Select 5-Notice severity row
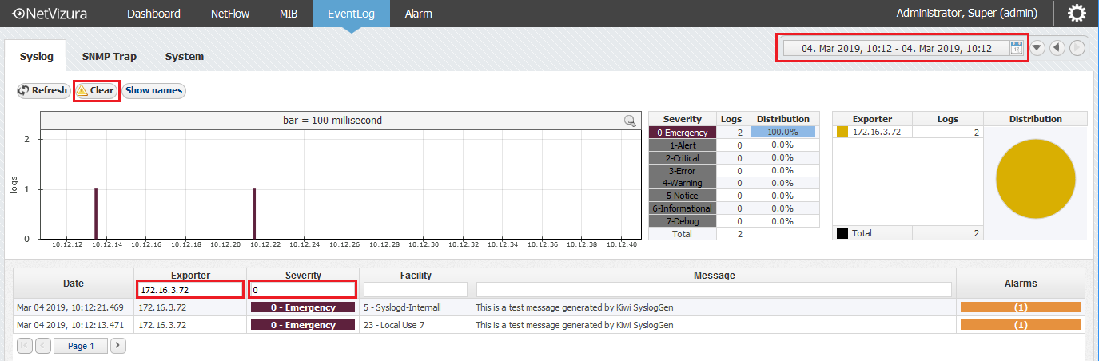 click(x=683, y=196)
